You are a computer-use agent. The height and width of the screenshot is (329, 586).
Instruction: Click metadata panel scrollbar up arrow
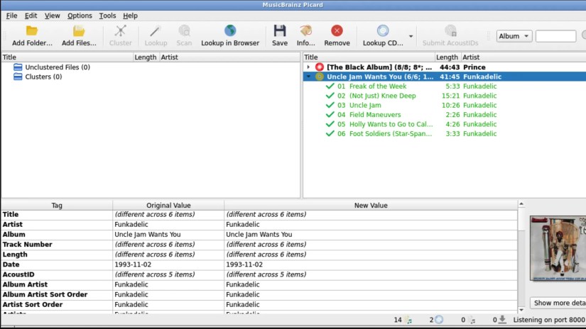pos(521,204)
